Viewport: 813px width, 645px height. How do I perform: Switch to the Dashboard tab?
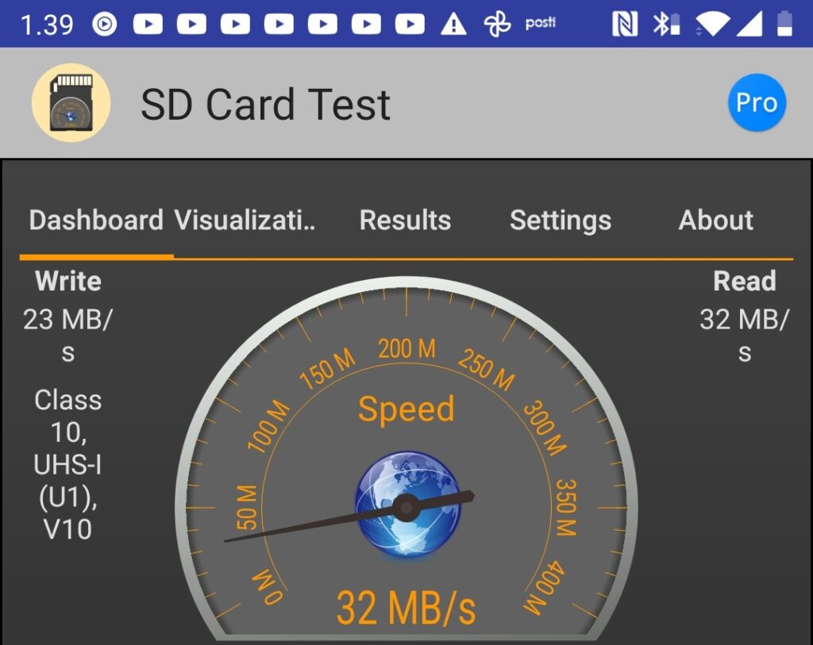click(96, 220)
